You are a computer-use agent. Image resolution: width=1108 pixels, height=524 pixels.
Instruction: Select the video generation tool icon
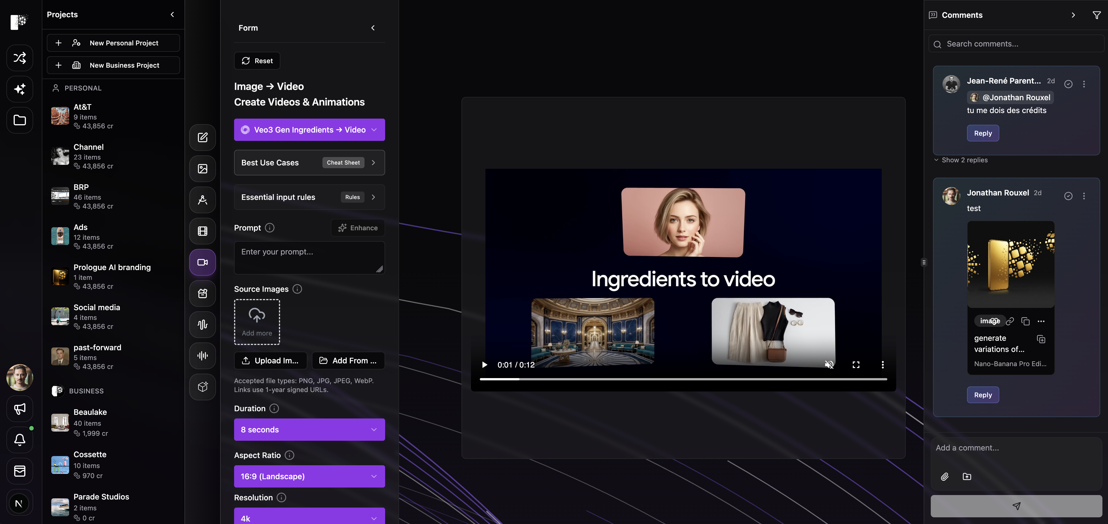point(202,262)
